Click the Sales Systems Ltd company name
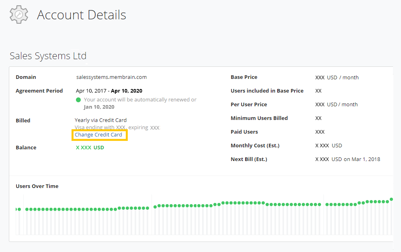The height and width of the screenshot is (252, 401). point(48,56)
